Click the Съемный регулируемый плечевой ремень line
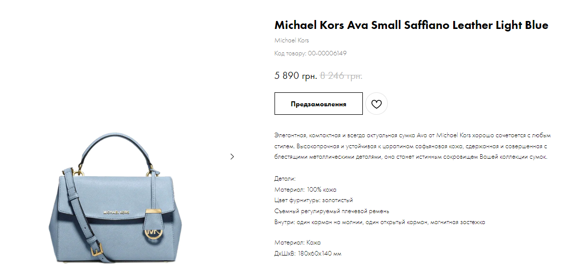567x267 pixels. tap(331, 211)
